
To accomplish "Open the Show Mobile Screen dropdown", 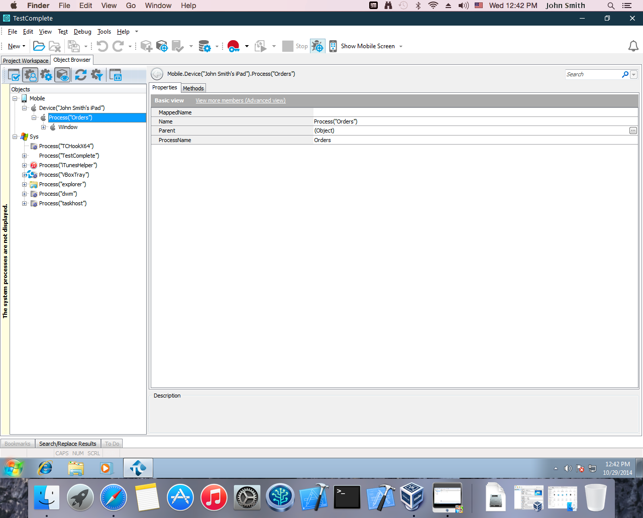I will coord(400,46).
